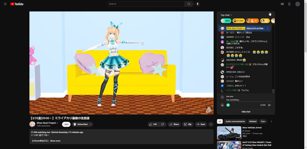307x149 pixels.
Task: Click the search magnifier button
Action: pyautogui.click(x=189, y=4)
